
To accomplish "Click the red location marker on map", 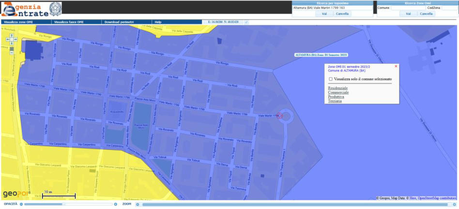I will pyautogui.click(x=280, y=116).
